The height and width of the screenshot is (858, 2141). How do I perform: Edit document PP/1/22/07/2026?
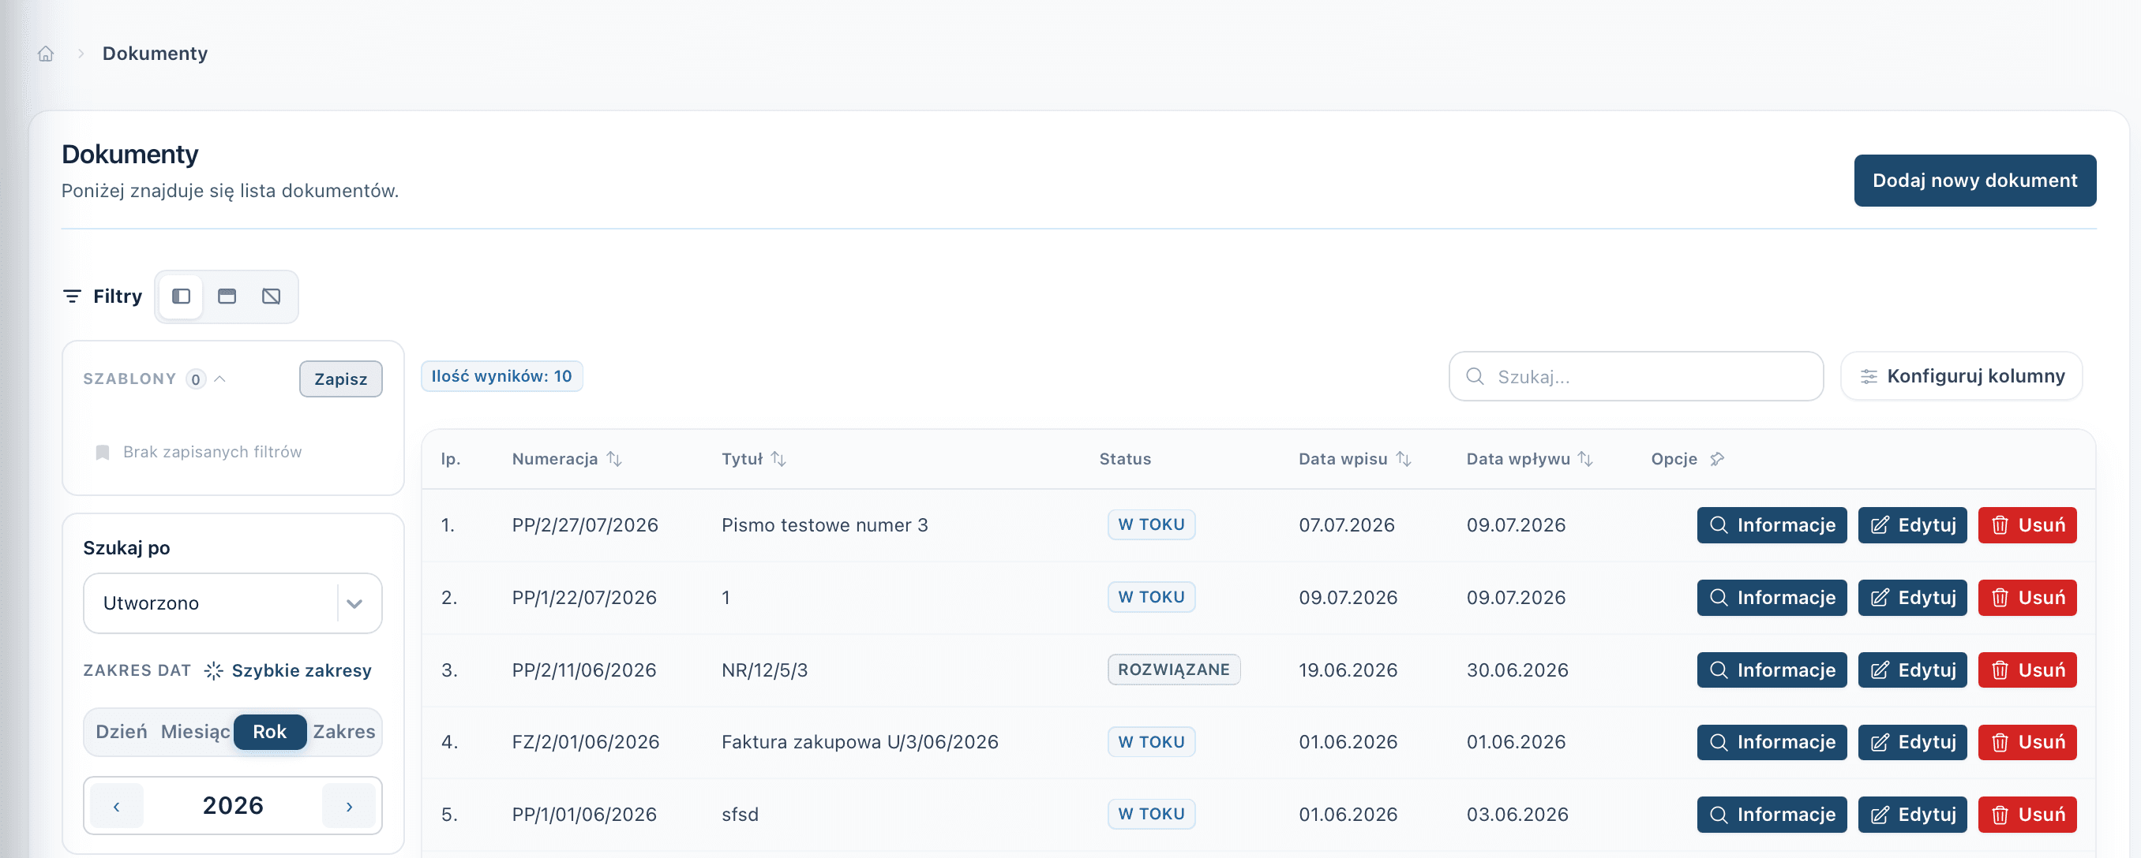point(1912,597)
